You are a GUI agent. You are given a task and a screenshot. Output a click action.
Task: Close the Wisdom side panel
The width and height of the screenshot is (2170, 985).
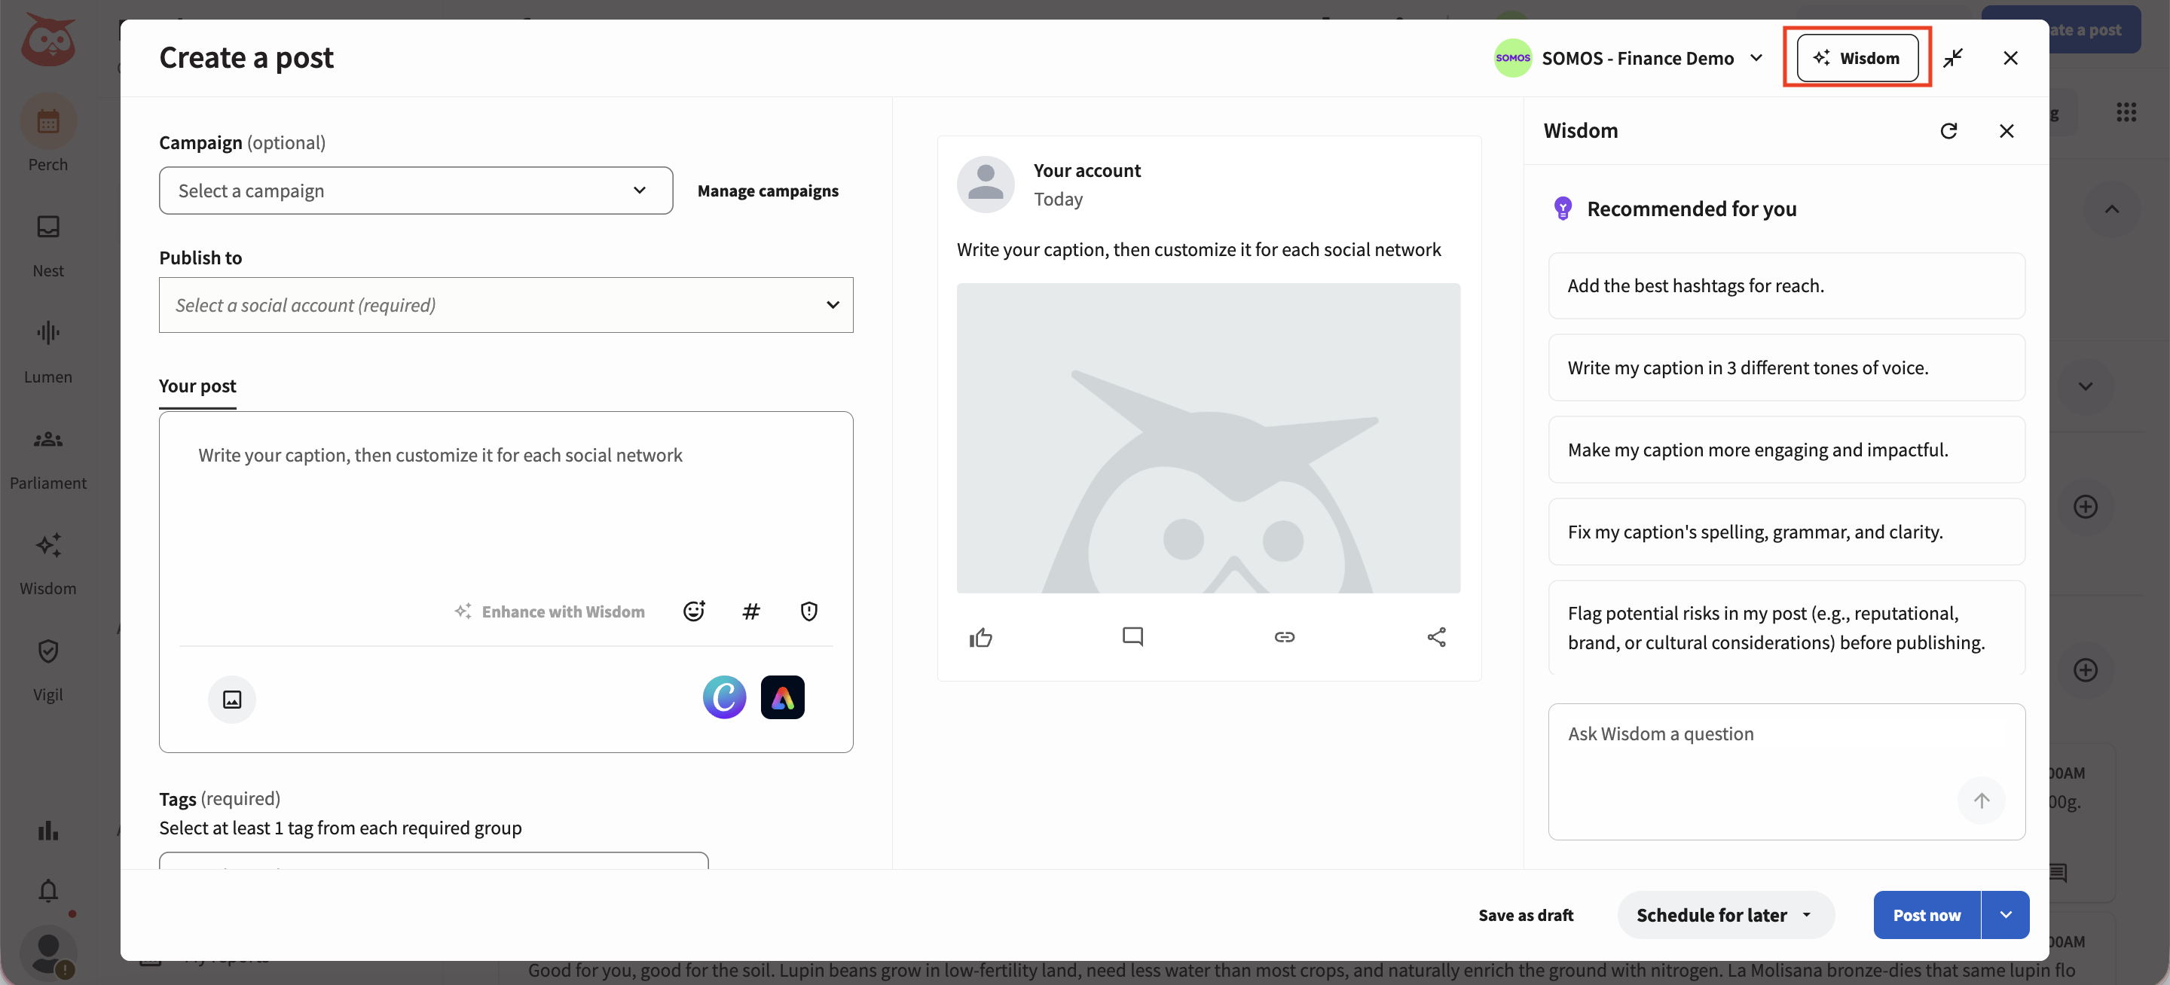click(2006, 130)
